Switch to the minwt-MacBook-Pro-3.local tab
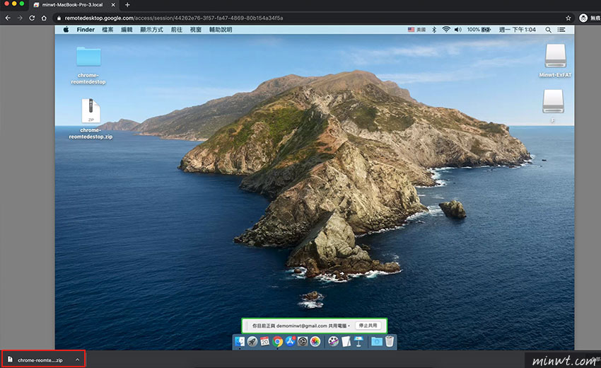 point(73,5)
